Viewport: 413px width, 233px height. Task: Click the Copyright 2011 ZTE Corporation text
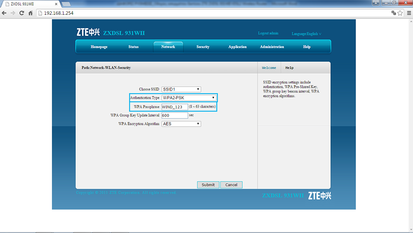coord(126,193)
